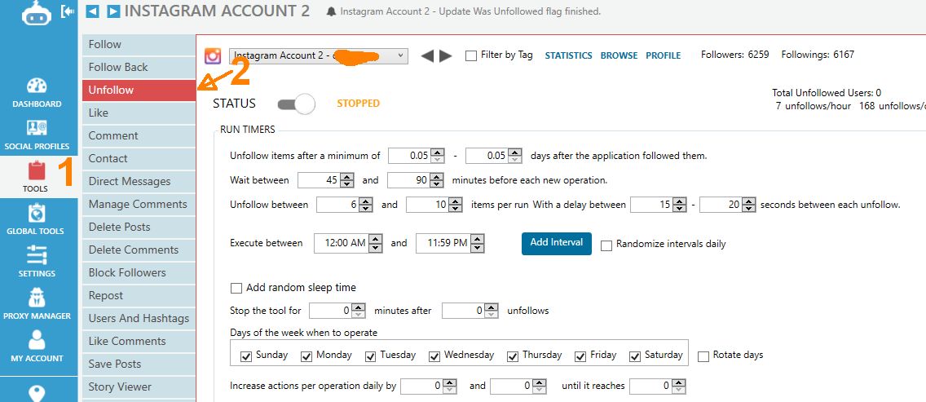Open Global Tools globe icon
The width and height of the screenshot is (926, 402).
pos(37,213)
